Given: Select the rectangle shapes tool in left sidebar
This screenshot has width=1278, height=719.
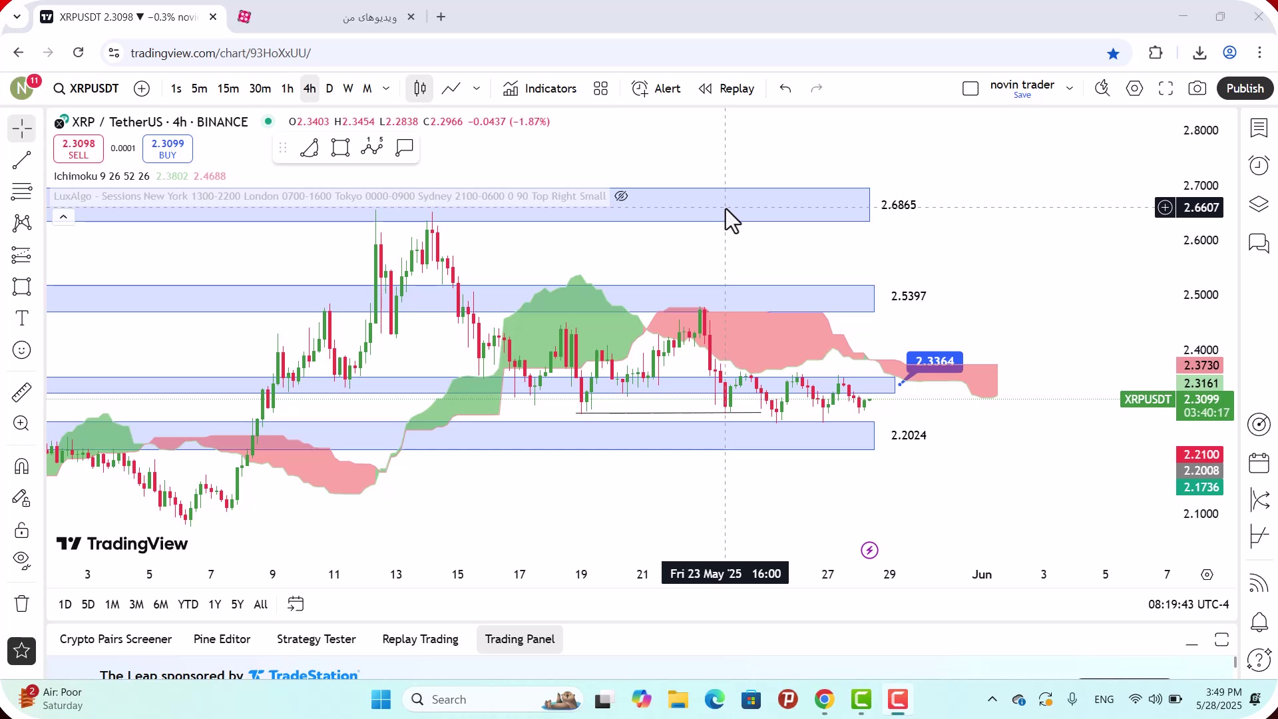Looking at the screenshot, I should [21, 287].
